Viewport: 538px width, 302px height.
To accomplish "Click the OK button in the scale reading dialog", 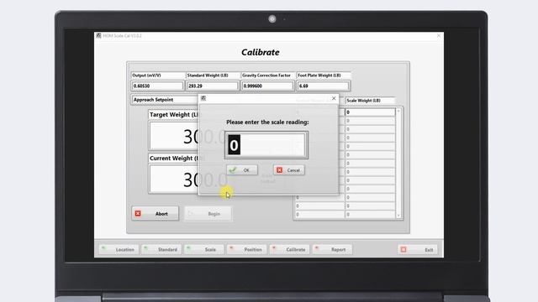I will pos(242,170).
